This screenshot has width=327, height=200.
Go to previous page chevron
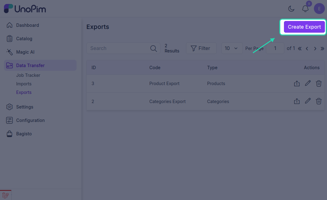click(307, 48)
